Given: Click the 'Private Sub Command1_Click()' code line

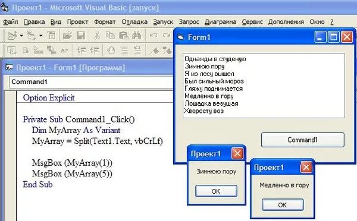Looking at the screenshot, I should (x=79, y=119).
